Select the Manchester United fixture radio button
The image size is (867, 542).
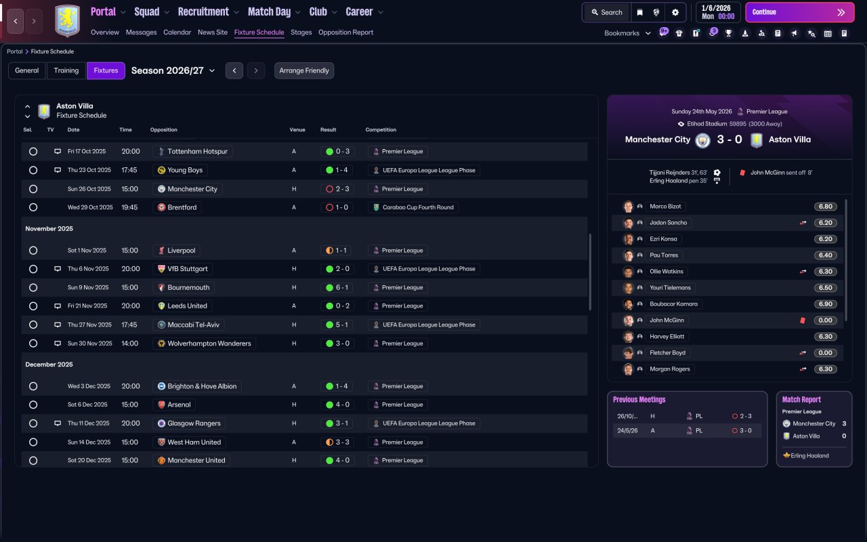coord(33,461)
